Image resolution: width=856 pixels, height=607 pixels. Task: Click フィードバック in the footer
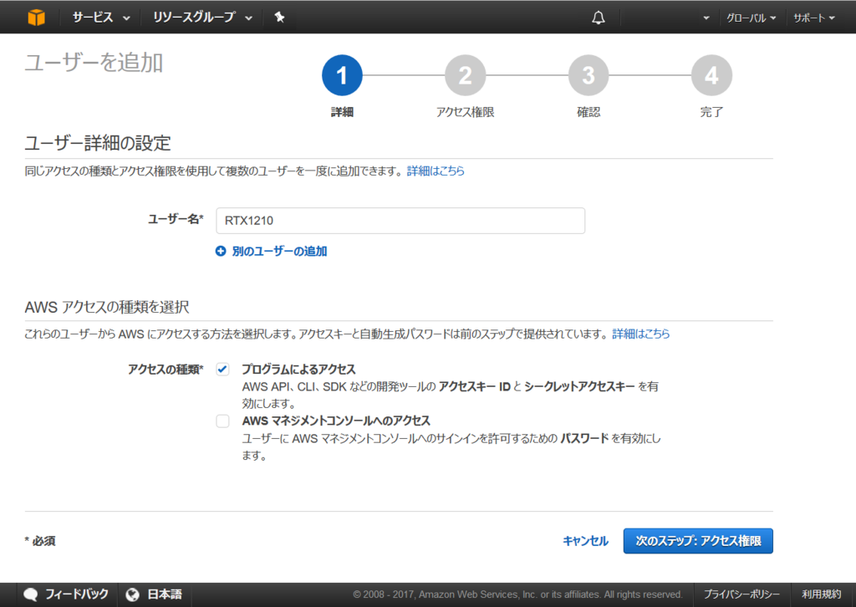coord(76,594)
